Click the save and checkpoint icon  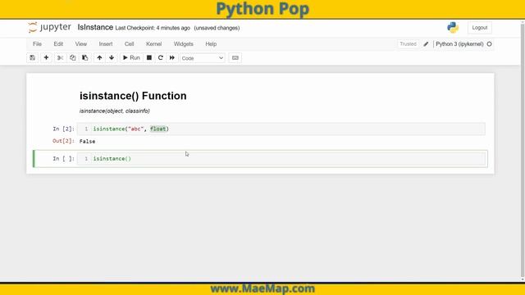click(x=33, y=58)
